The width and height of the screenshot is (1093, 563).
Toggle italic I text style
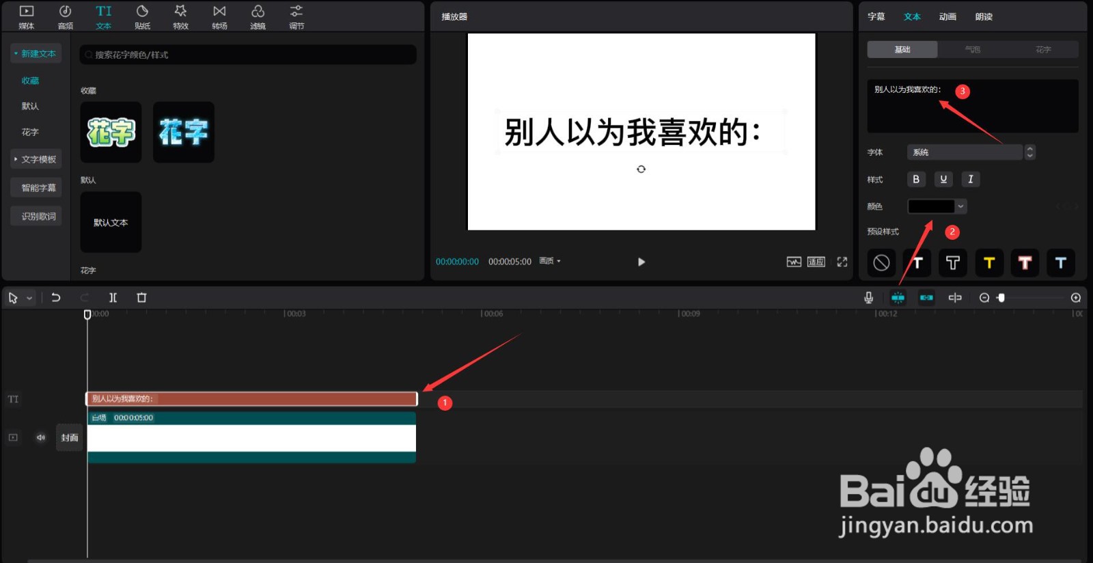(971, 179)
